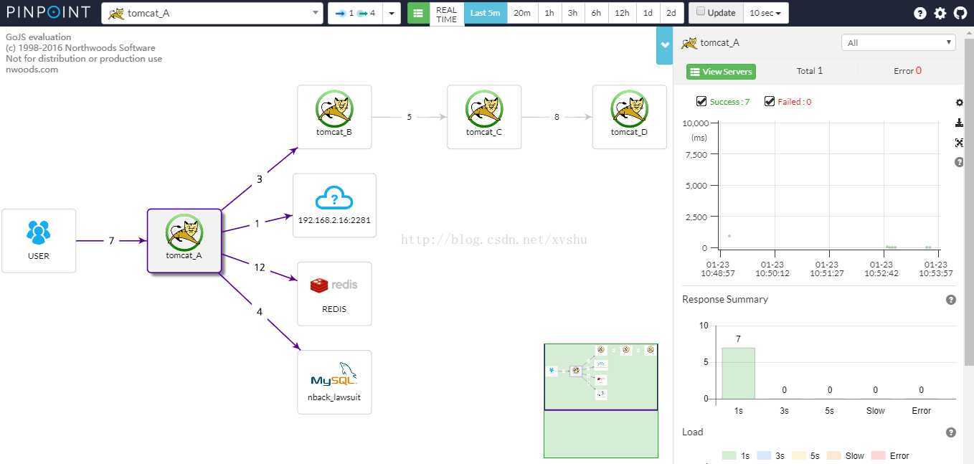This screenshot has height=464, width=974.
Task: Select the 1h time range
Action: tap(549, 13)
